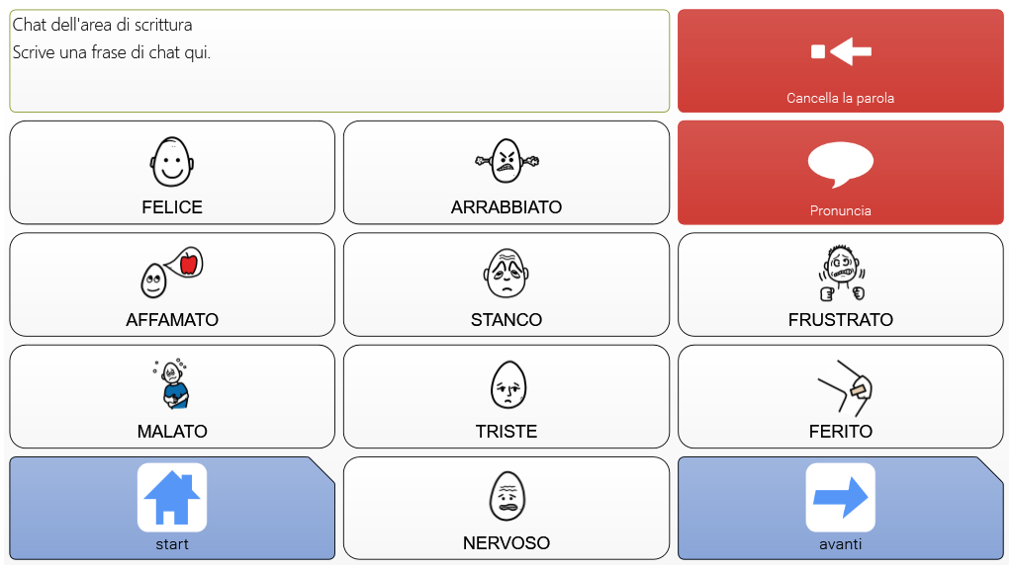Choose the AFFAMATO apple thought icon
This screenshot has width=1013, height=569.
172,273
